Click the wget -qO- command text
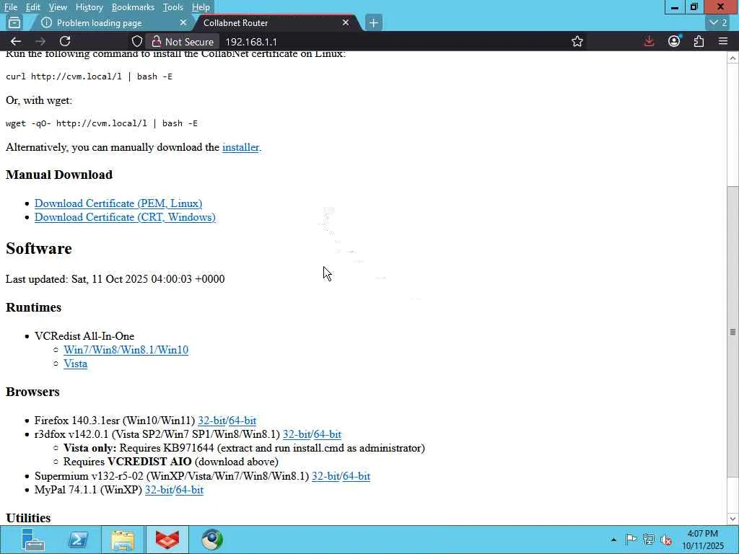The width and height of the screenshot is (739, 554). tap(102, 123)
